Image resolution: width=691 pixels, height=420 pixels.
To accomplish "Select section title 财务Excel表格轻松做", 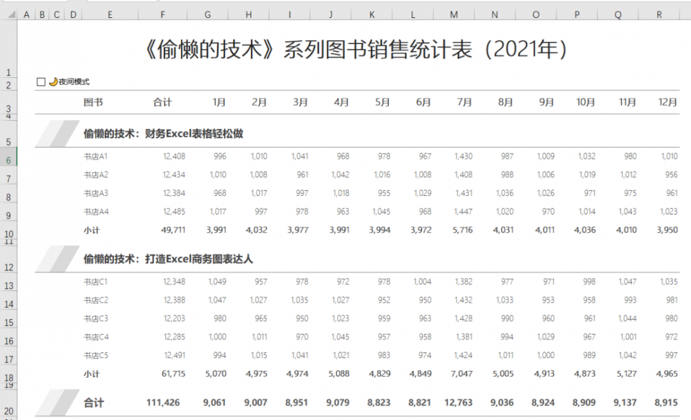I will coord(164,134).
